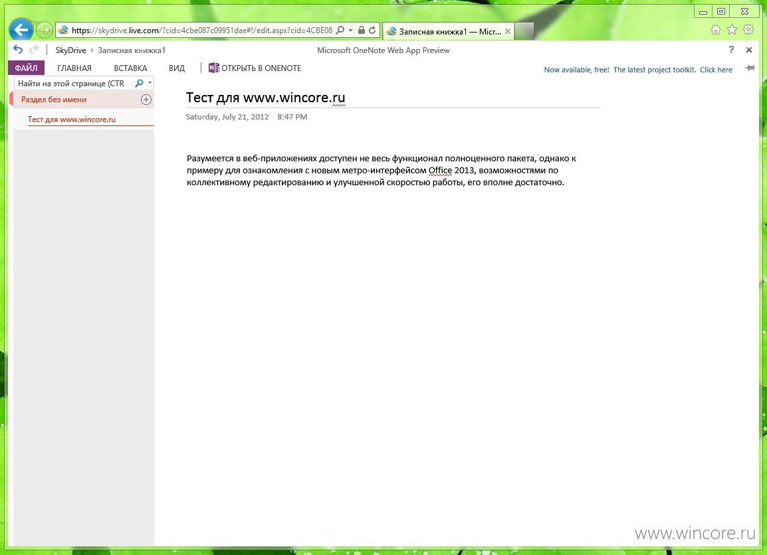Focus the 'Найти на этой странице' search box
Image resolution: width=767 pixels, height=555 pixels.
[x=73, y=84]
